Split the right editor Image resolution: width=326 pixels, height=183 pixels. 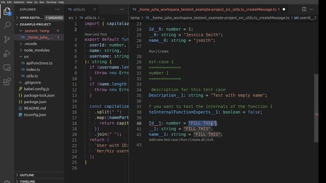[304, 9]
